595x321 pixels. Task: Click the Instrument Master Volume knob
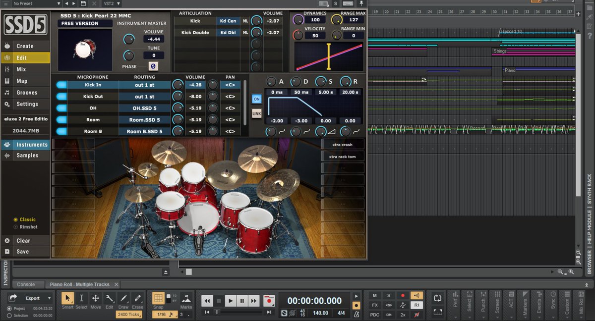129,39
